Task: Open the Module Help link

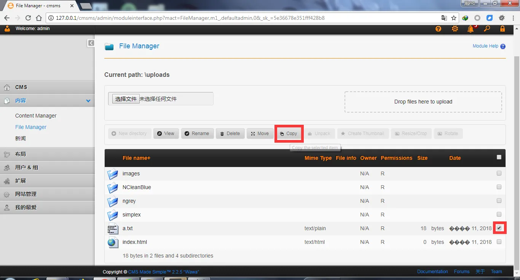Action: (x=485, y=46)
